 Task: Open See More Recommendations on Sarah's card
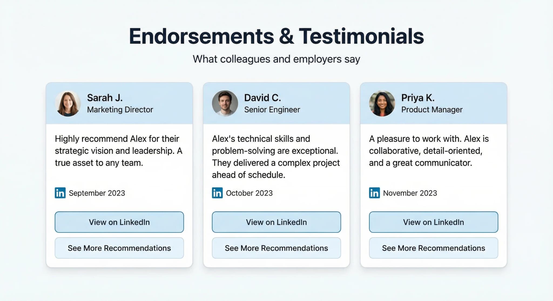119,248
